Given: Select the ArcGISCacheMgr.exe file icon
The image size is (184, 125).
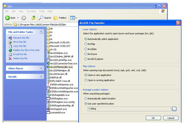Looking at the screenshot, I should pos(48,60).
